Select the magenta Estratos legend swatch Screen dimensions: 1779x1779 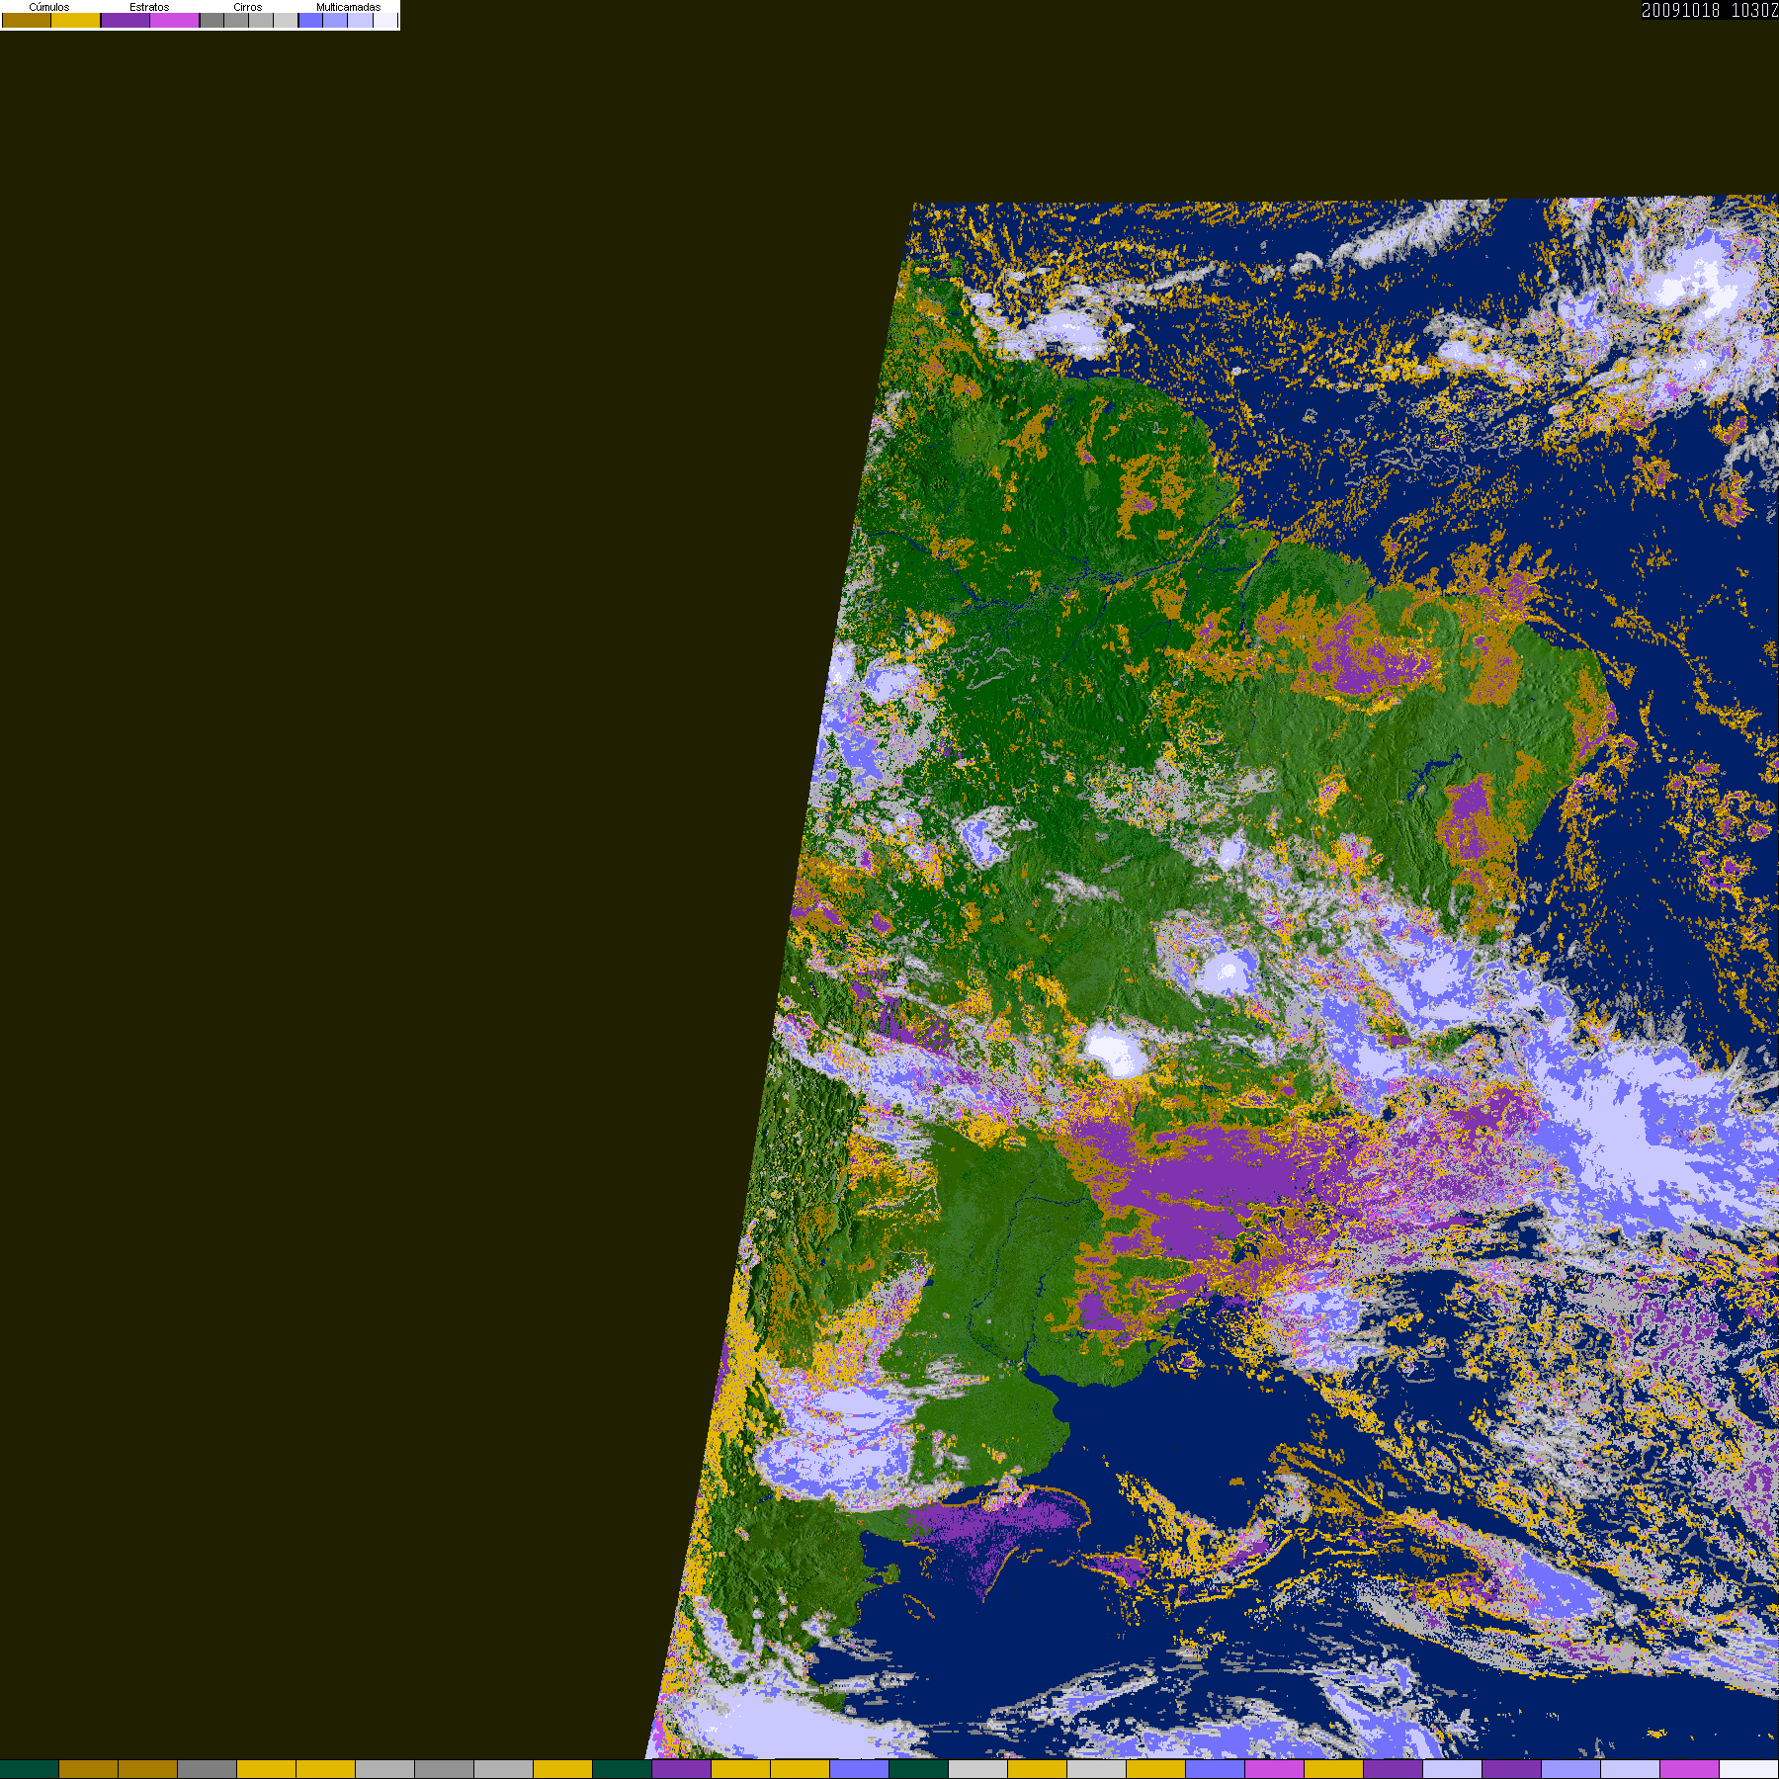coord(174,20)
